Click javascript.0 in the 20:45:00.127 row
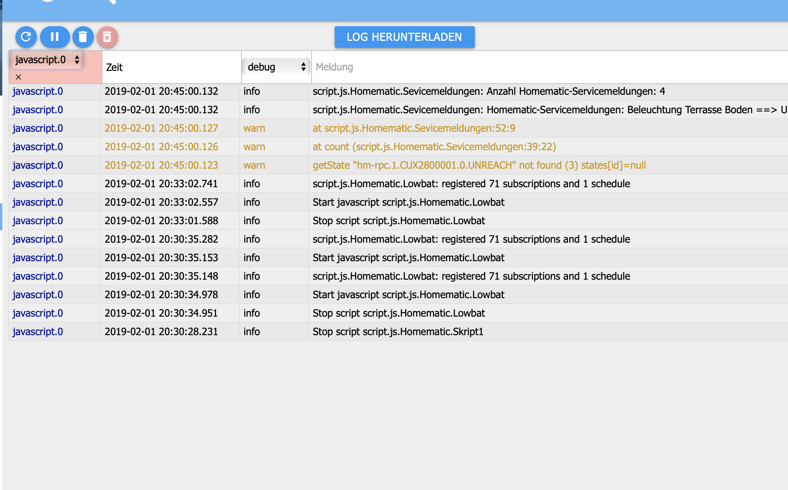Screen dimensions: 788x490 38,128
